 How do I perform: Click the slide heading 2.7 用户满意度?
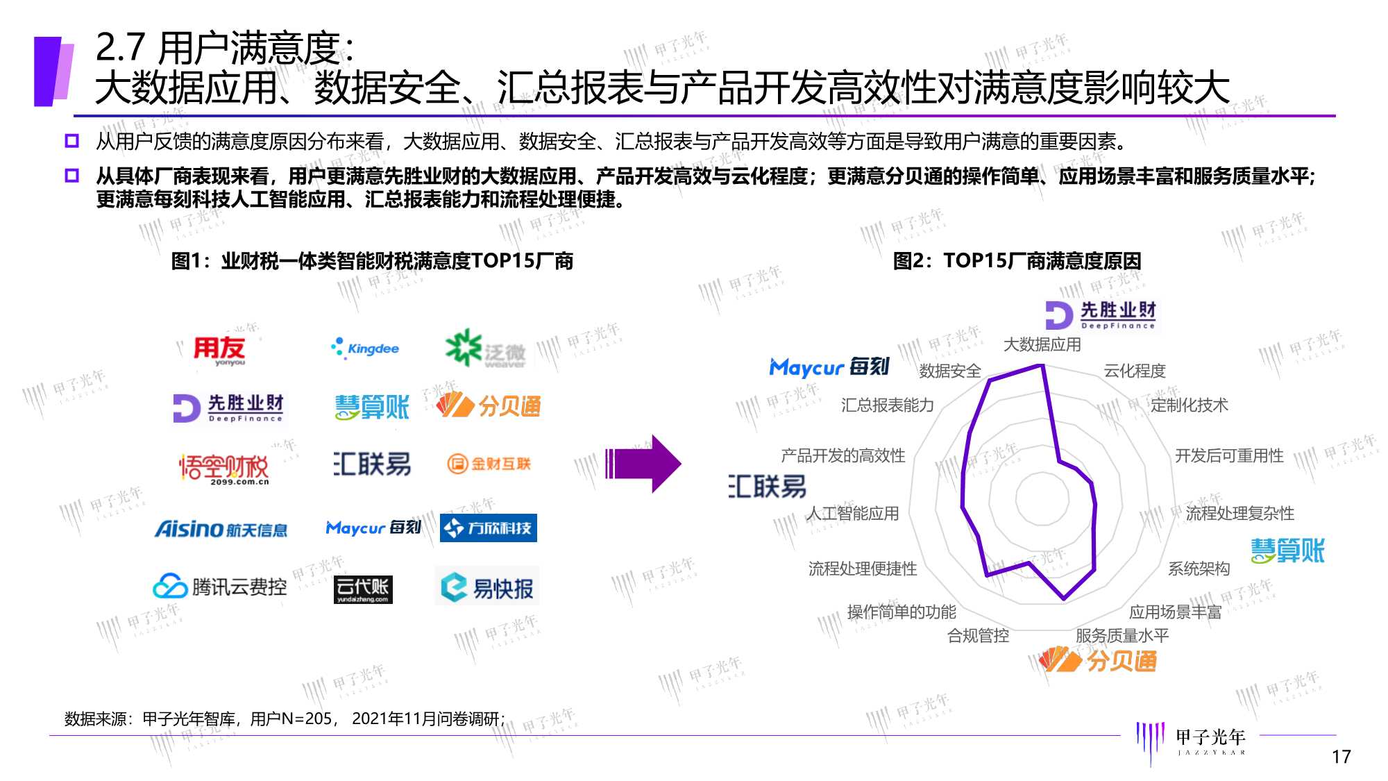coord(225,47)
